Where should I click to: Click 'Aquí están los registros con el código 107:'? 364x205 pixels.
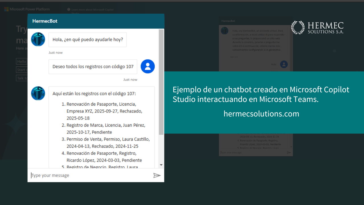click(x=94, y=94)
